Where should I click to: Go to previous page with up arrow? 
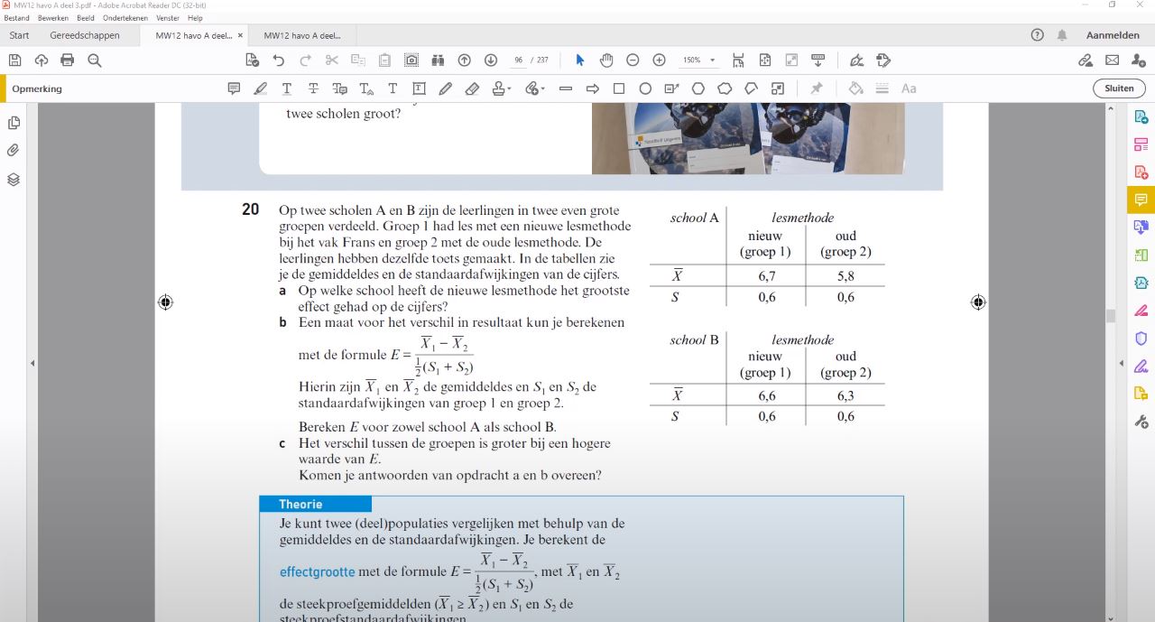click(465, 60)
